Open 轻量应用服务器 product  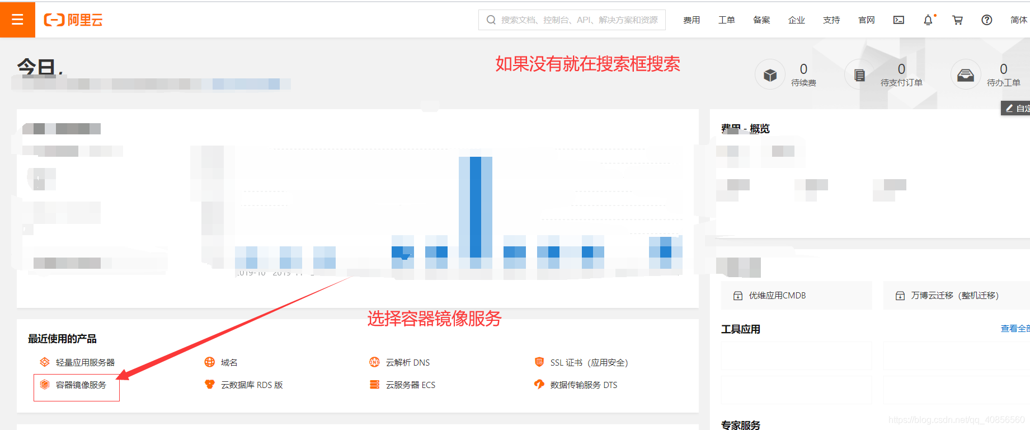85,362
